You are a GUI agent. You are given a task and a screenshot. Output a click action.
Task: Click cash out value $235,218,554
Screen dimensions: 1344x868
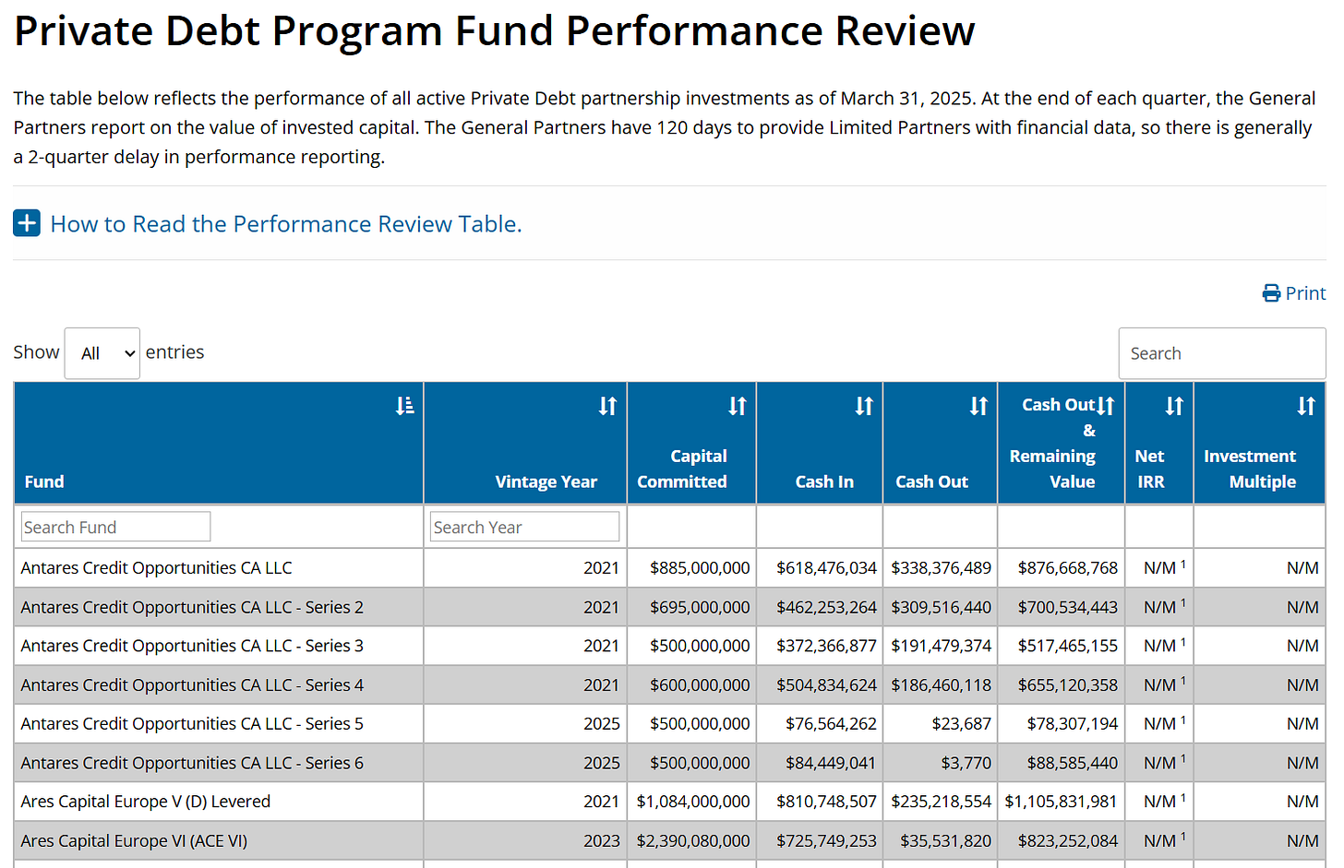pyautogui.click(x=941, y=802)
